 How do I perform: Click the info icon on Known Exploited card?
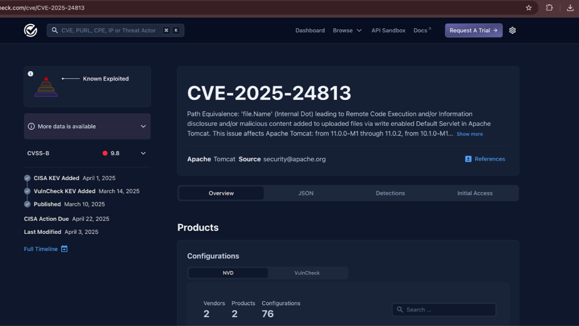point(31,74)
